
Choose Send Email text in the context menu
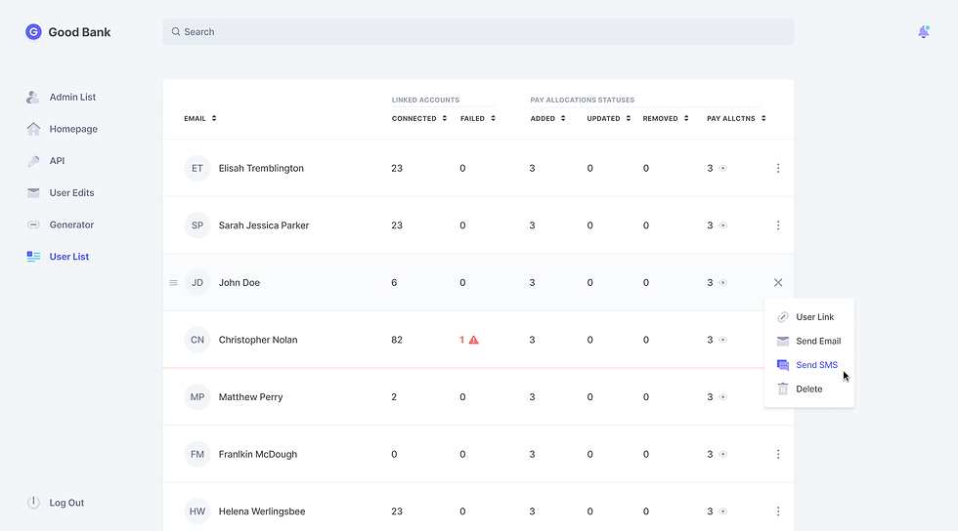tap(818, 341)
